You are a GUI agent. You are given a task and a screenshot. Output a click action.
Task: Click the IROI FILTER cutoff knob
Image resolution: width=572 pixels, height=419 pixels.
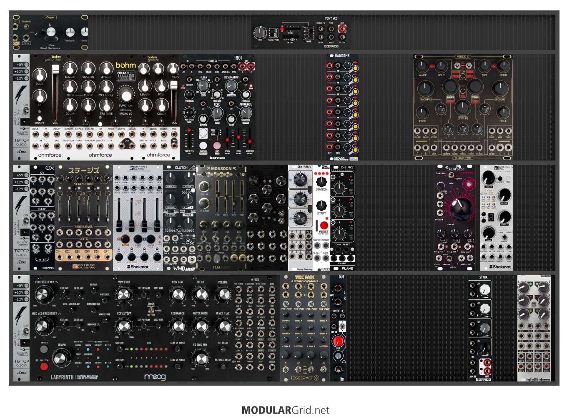(x=203, y=85)
